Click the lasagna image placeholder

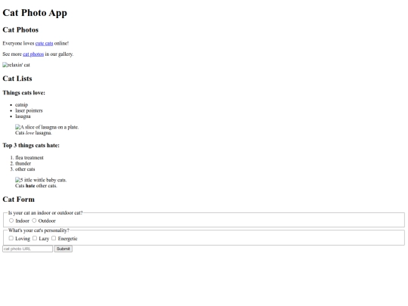click(x=47, y=127)
